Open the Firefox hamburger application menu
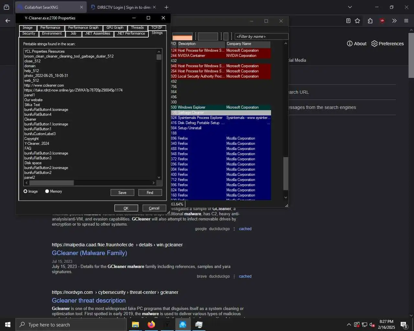Image resolution: width=414 pixels, height=331 pixels. pyautogui.click(x=406, y=21)
